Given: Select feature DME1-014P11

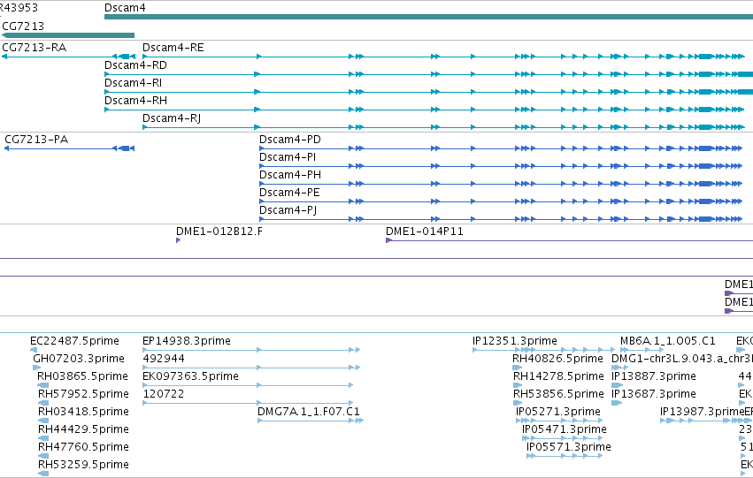Looking at the screenshot, I should point(425,231).
